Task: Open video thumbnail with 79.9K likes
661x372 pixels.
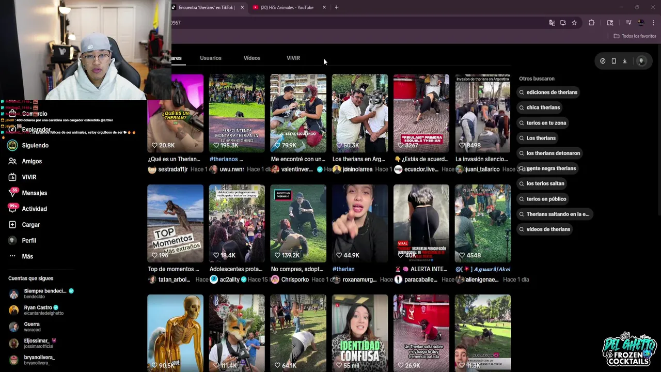Action: coord(298,113)
